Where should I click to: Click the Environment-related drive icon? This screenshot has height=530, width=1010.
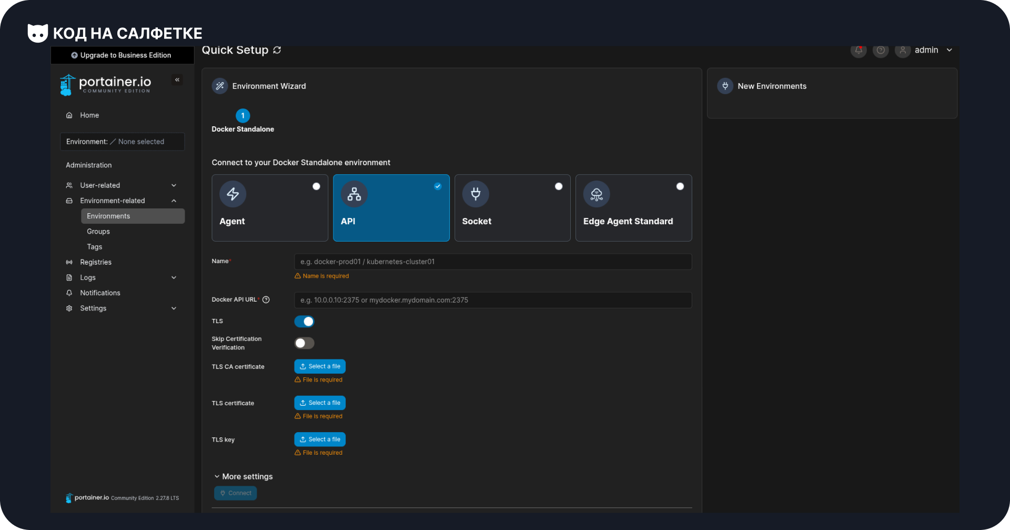[x=69, y=201]
